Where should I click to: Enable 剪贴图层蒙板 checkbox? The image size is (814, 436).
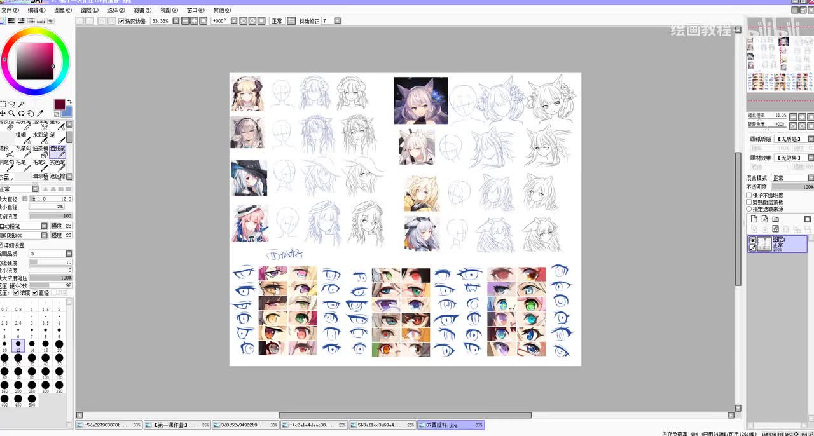pyautogui.click(x=749, y=202)
